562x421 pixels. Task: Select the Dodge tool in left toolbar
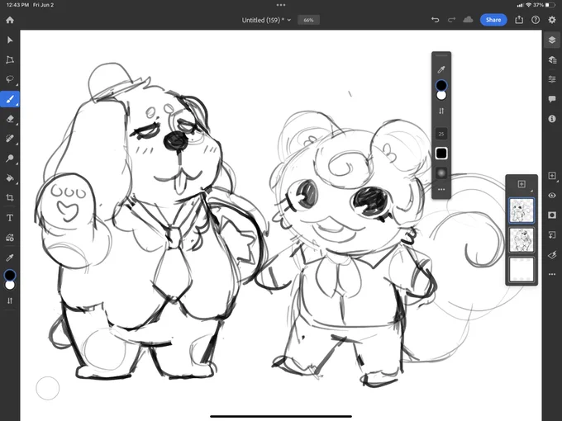click(10, 158)
